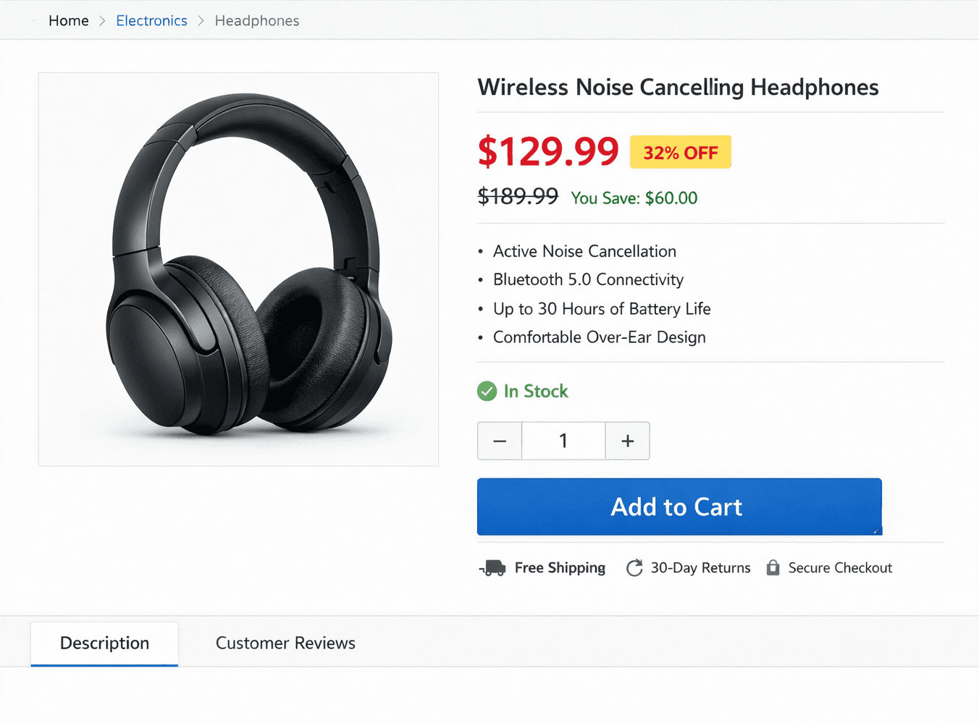Viewport: 979px width, 723px height.
Task: Click the breadcrumb chevron after Home
Action: click(x=102, y=20)
